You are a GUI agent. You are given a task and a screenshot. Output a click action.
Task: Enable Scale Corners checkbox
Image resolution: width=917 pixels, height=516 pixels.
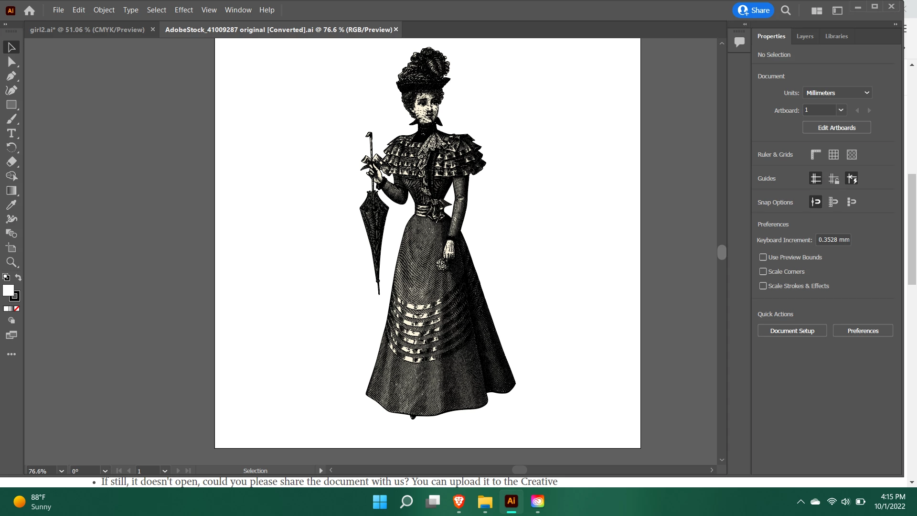pos(763,271)
